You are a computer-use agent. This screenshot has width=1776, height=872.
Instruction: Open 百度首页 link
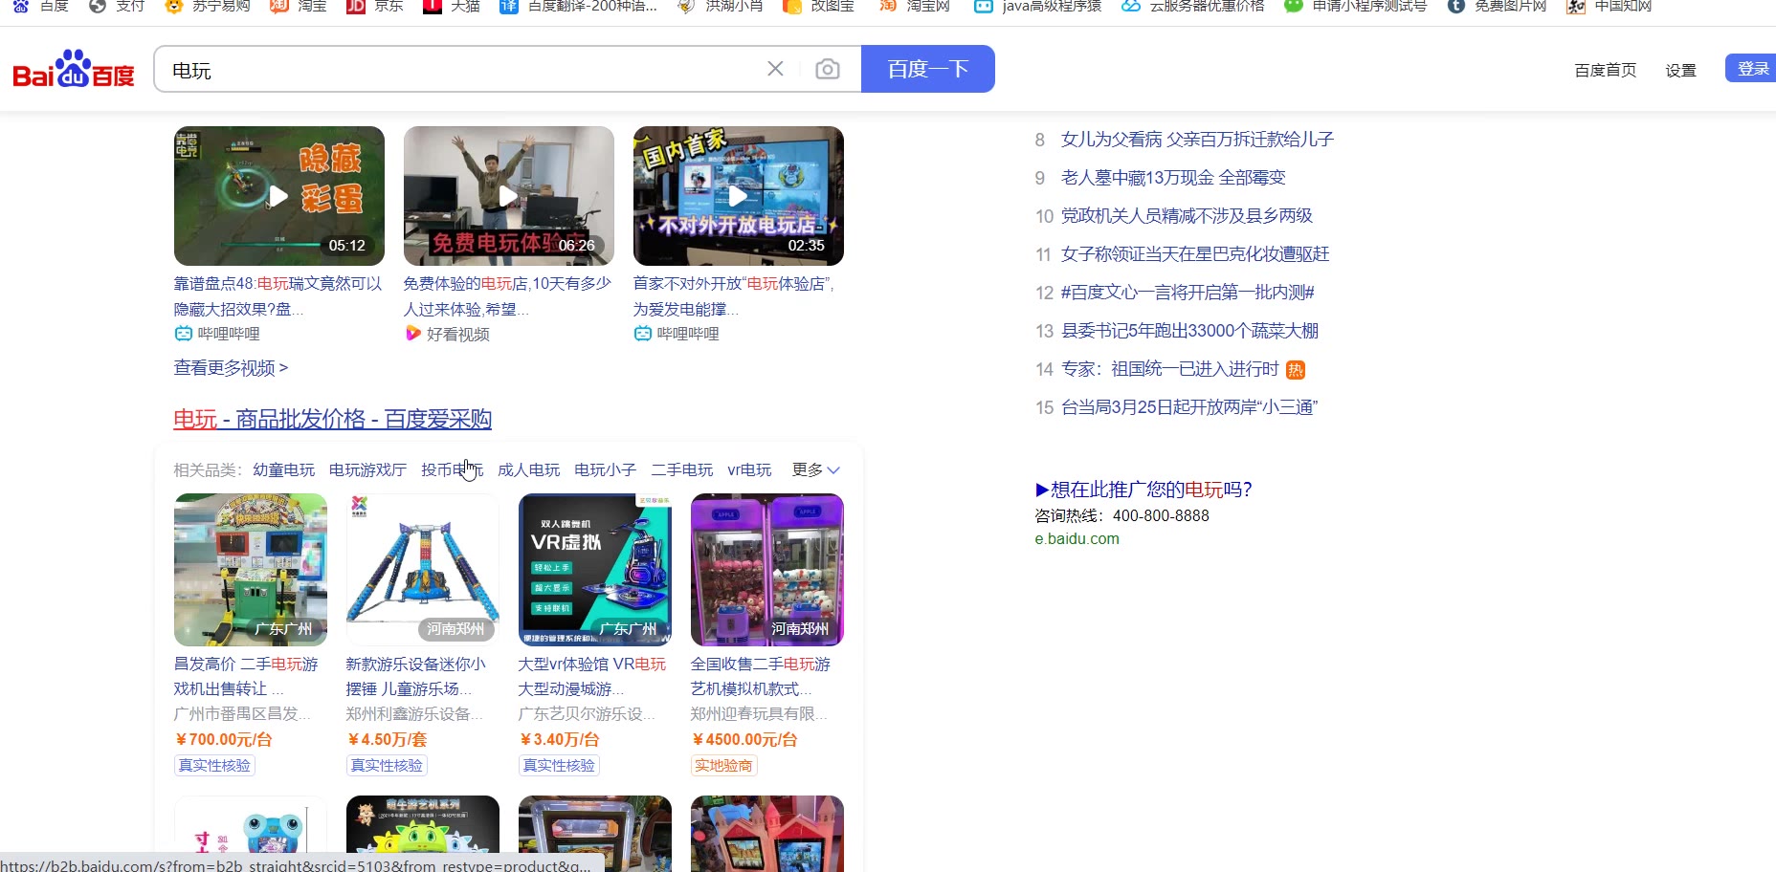1605,70
